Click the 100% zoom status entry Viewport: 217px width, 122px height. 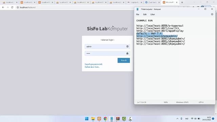pyautogui.click(x=166, y=102)
